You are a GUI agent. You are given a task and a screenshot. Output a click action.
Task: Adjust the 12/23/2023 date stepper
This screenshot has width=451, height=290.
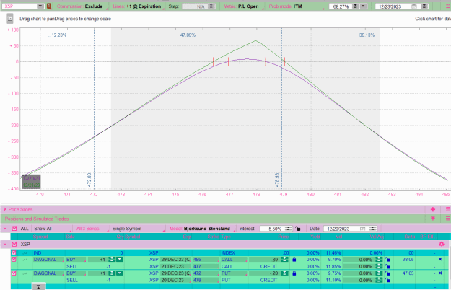[x=424, y=6]
